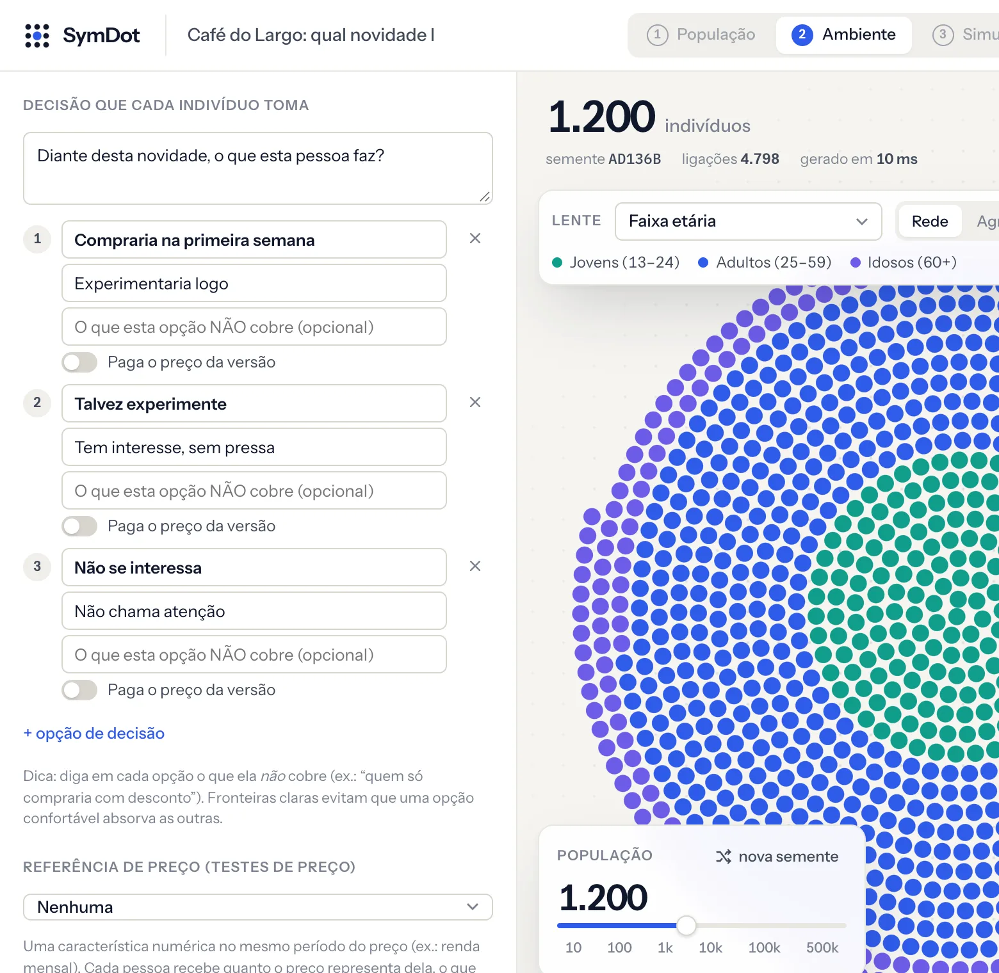Image resolution: width=999 pixels, height=973 pixels.
Task: Click the shuffle icon beside nova semente
Action: tap(724, 856)
